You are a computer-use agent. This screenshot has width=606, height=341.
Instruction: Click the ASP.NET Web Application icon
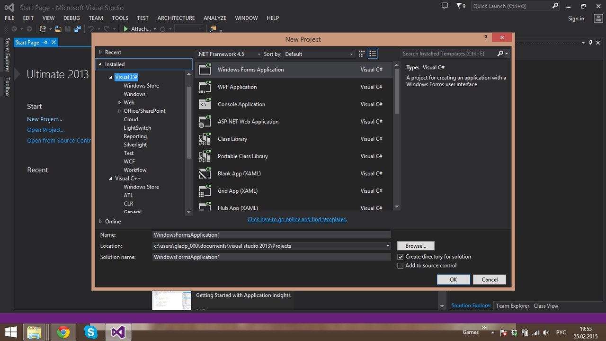click(x=205, y=122)
